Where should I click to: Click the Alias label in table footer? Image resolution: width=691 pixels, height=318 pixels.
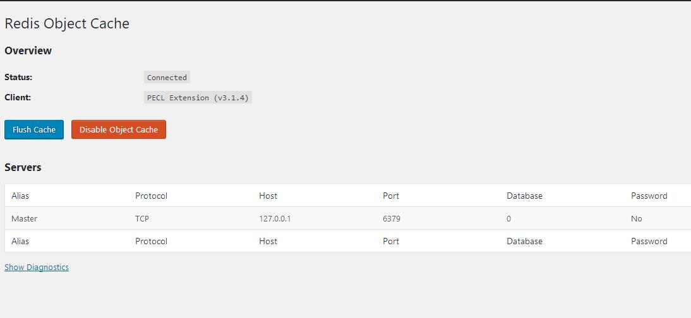point(20,241)
